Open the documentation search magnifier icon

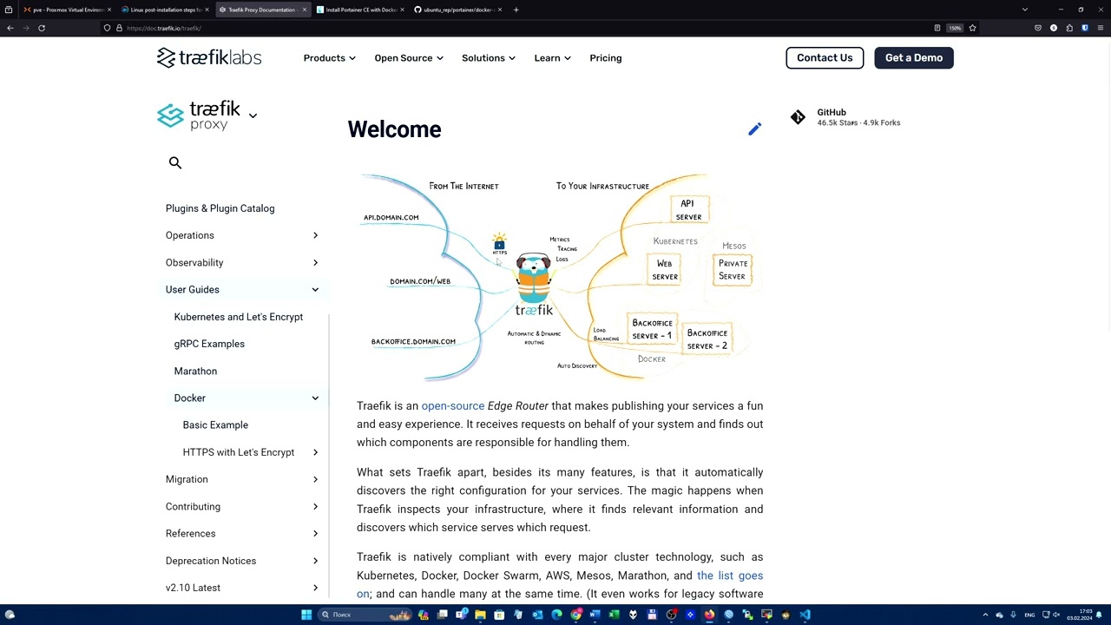[x=175, y=163]
